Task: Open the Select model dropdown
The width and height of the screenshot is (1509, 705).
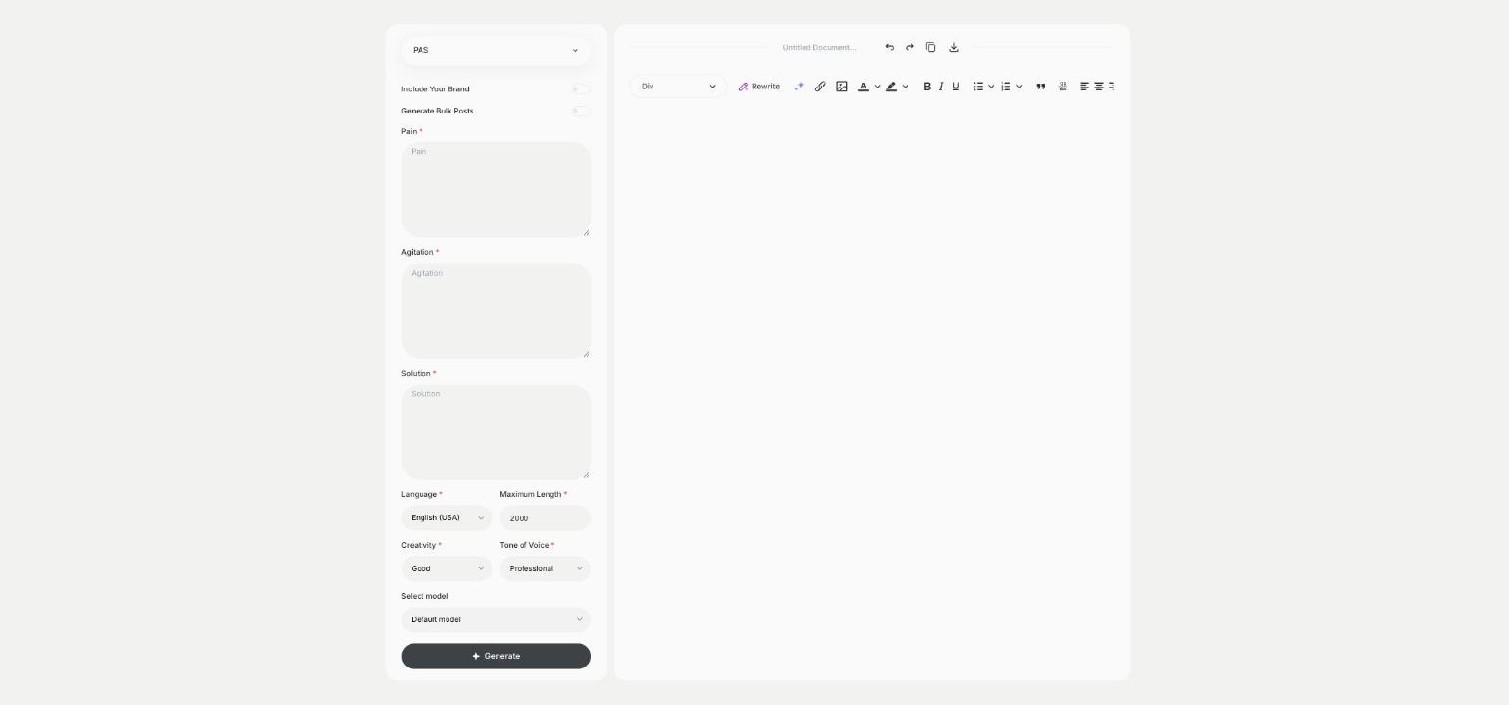Action: pyautogui.click(x=496, y=619)
